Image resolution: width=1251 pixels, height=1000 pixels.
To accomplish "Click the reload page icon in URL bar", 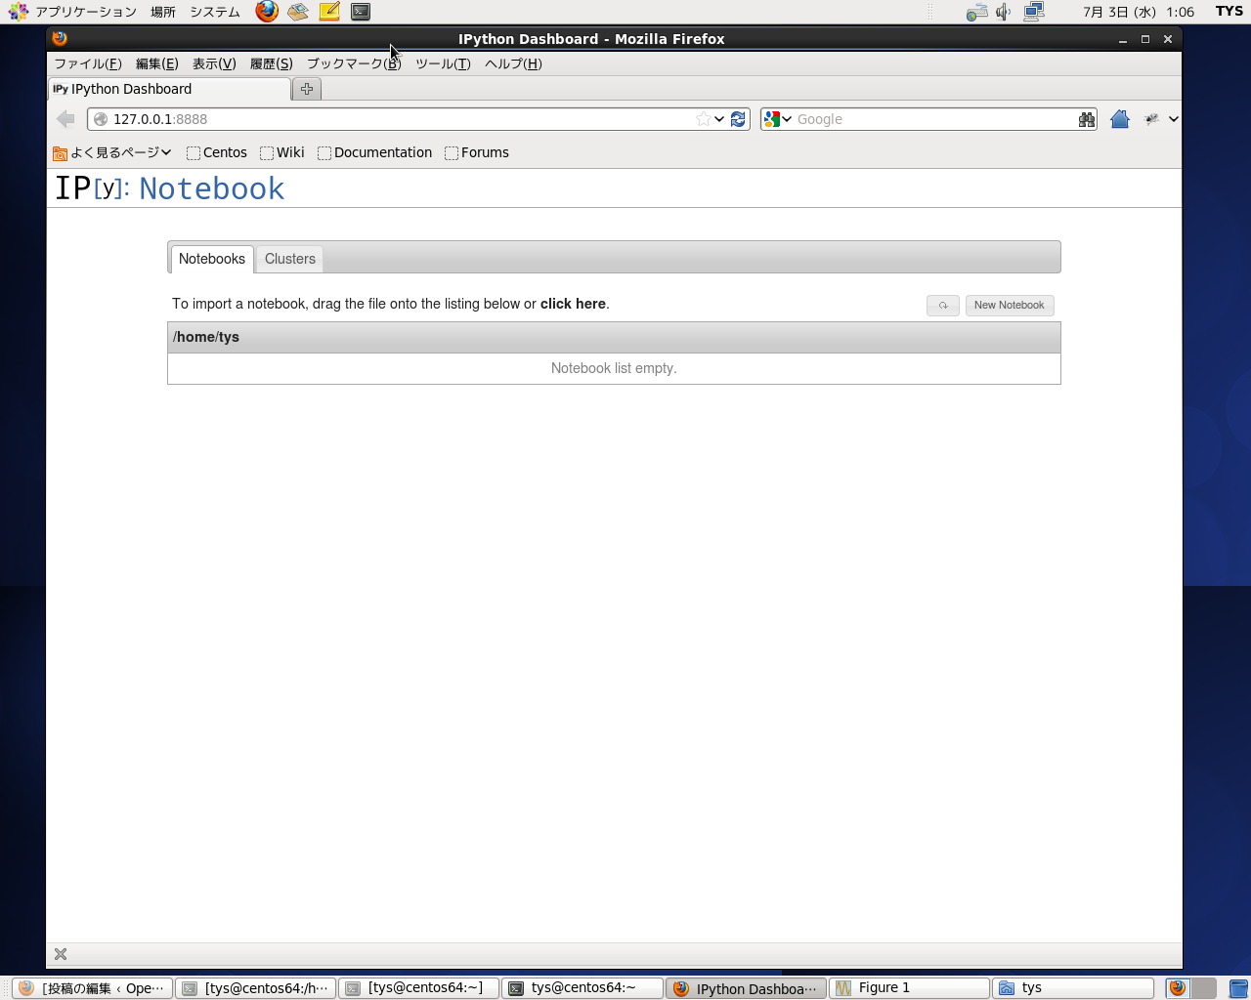I will 739,119.
